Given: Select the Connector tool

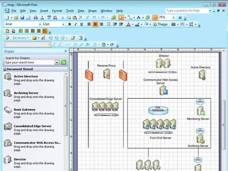Looking at the screenshot, I should click(130, 18).
